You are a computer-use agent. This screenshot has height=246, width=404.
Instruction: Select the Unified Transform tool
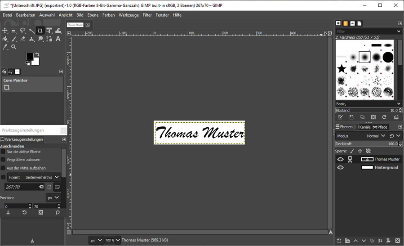pyautogui.click(x=49, y=31)
